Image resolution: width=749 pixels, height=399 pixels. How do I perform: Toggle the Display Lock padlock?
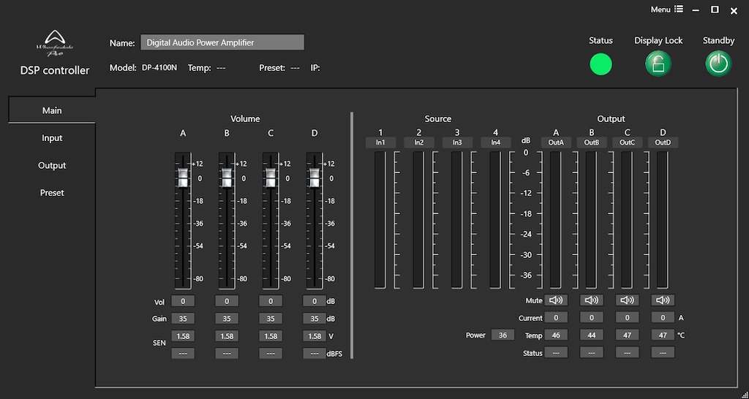tap(658, 64)
